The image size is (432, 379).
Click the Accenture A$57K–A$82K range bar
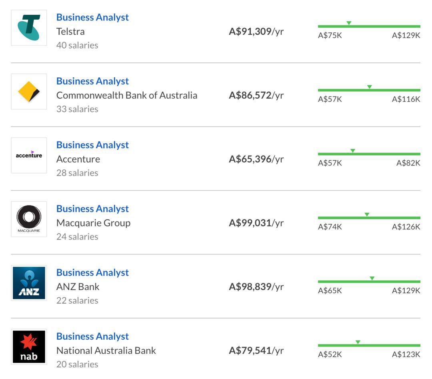(x=369, y=154)
